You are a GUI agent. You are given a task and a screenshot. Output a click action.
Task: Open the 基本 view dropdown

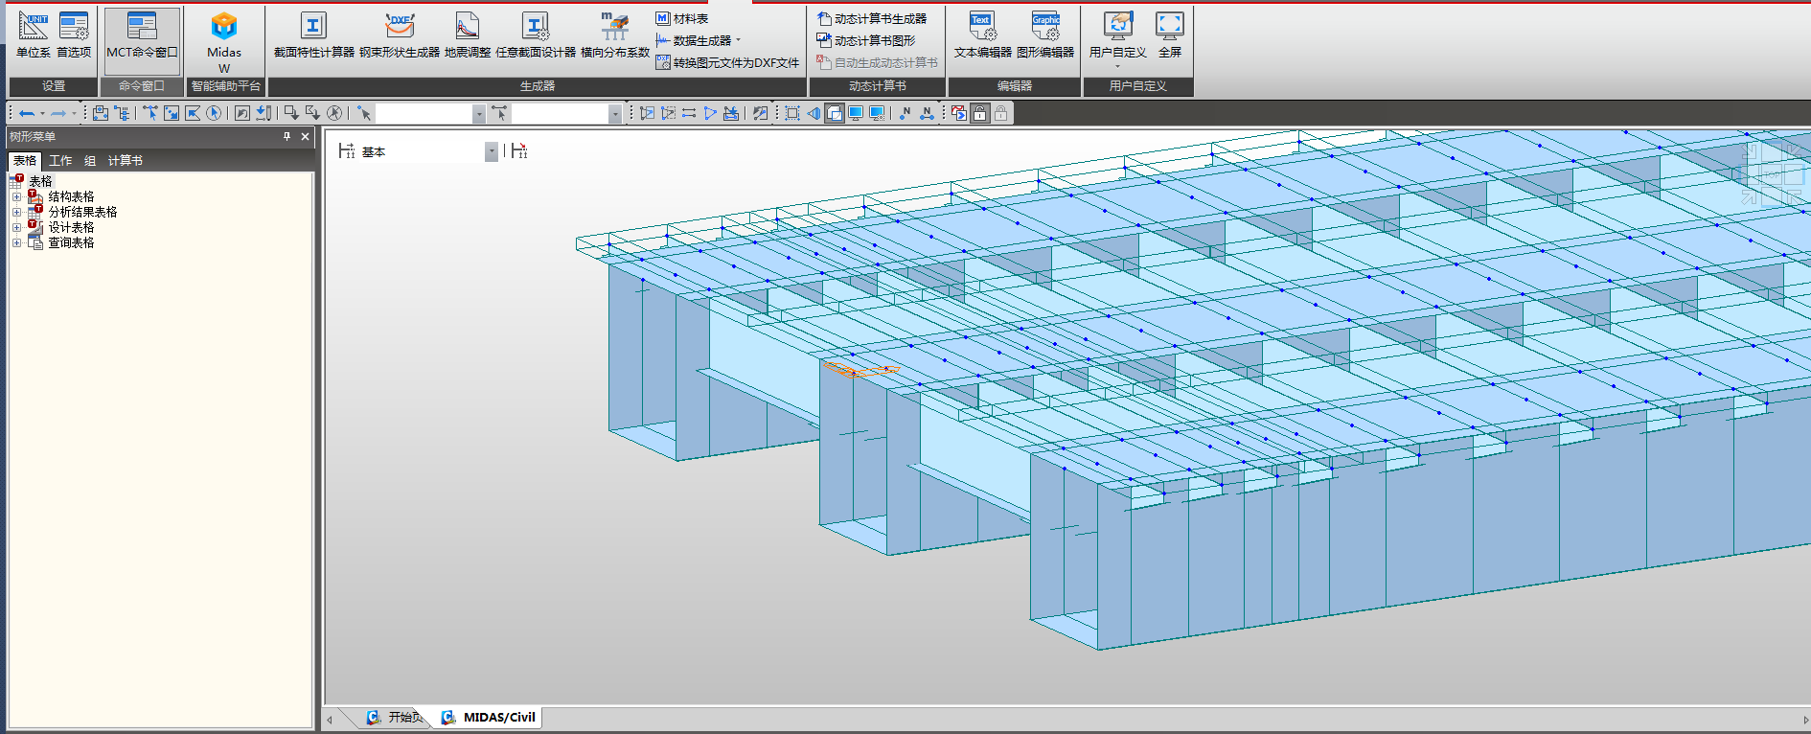click(x=491, y=152)
